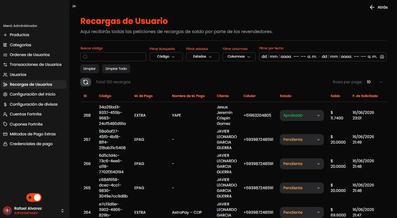Click the plus icon next to Productos
This screenshot has width=397, height=218.
coord(5,35)
